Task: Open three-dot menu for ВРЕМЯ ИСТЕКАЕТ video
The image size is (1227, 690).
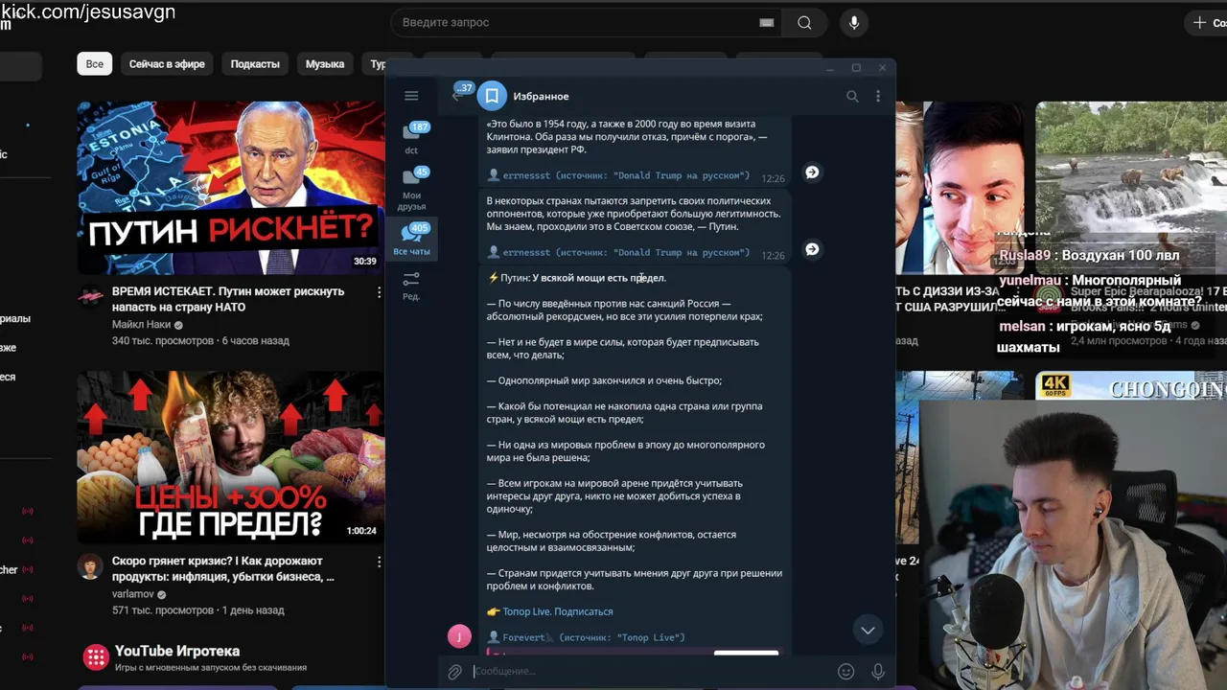Action: [x=379, y=292]
